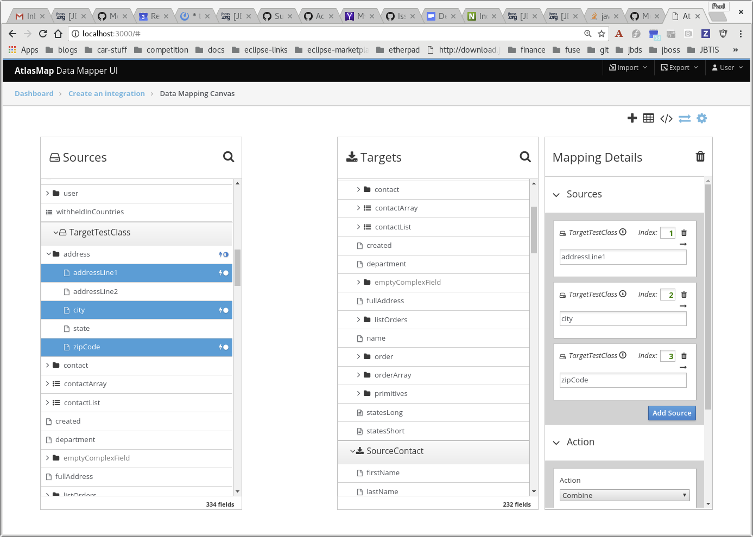Click the search icon in Sources panel

[x=228, y=157]
